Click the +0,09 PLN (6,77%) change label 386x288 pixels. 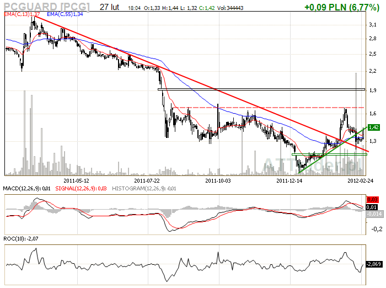tap(342, 7)
